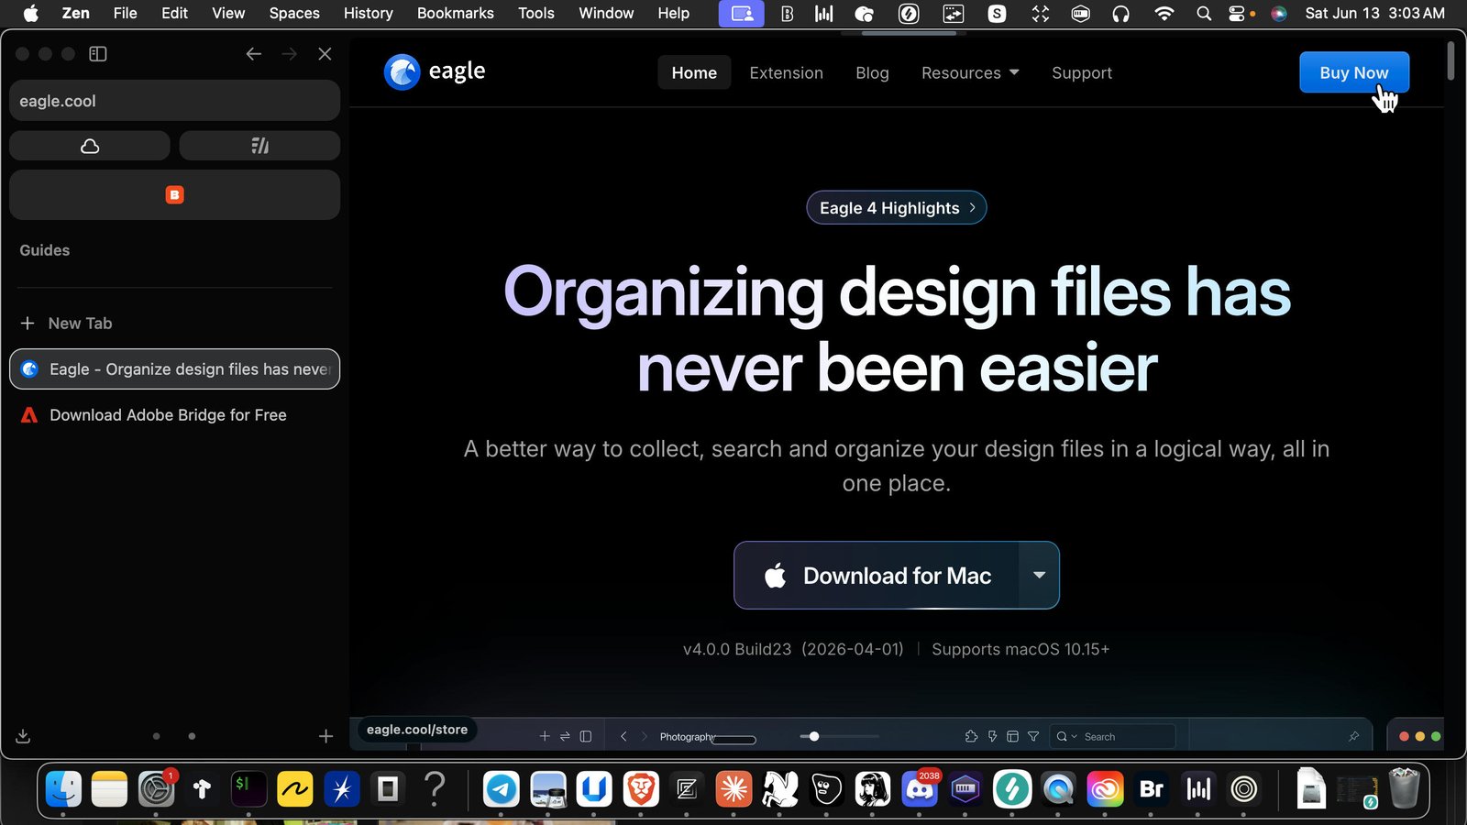1467x825 pixels.
Task: Click the eagle.cool address bar
Action: pyautogui.click(x=174, y=101)
